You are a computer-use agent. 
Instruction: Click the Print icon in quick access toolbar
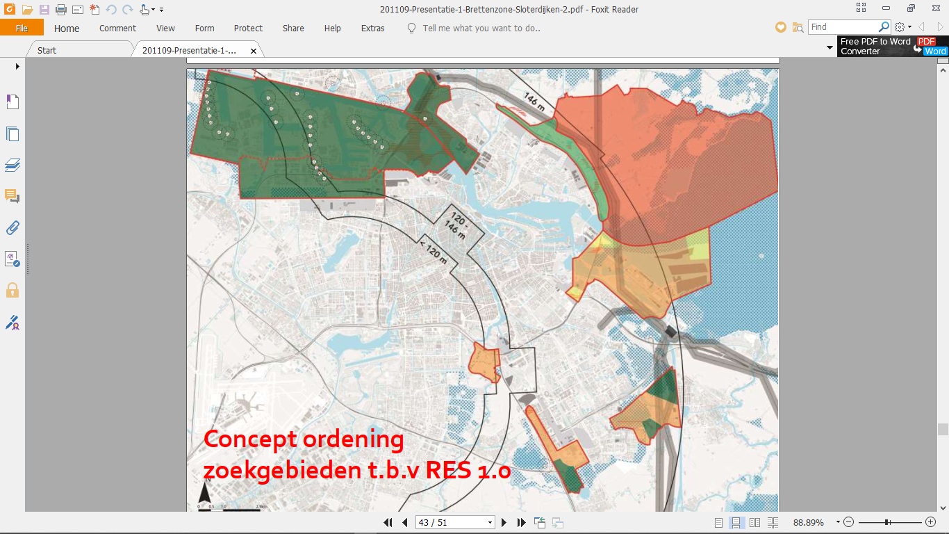pos(60,10)
